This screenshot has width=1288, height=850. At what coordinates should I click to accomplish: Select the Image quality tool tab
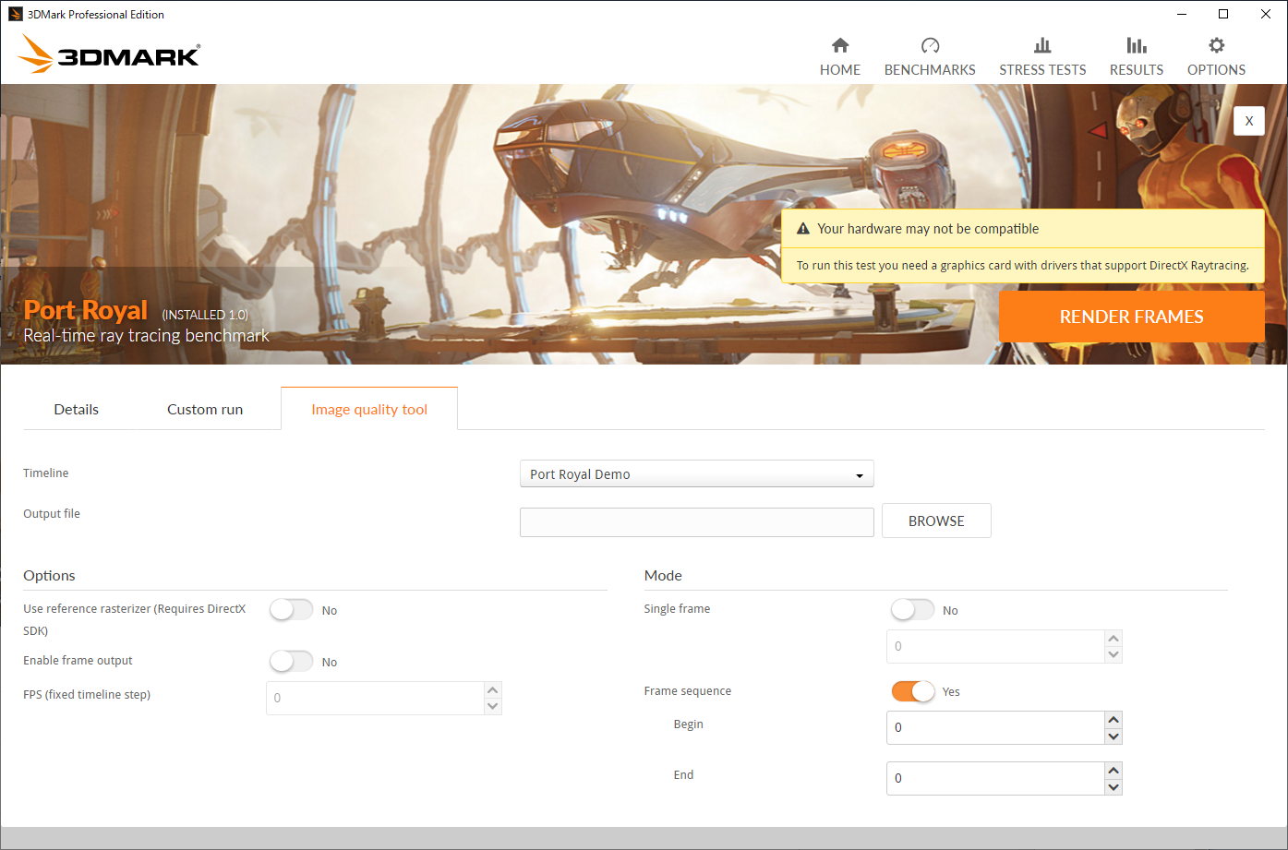click(369, 409)
